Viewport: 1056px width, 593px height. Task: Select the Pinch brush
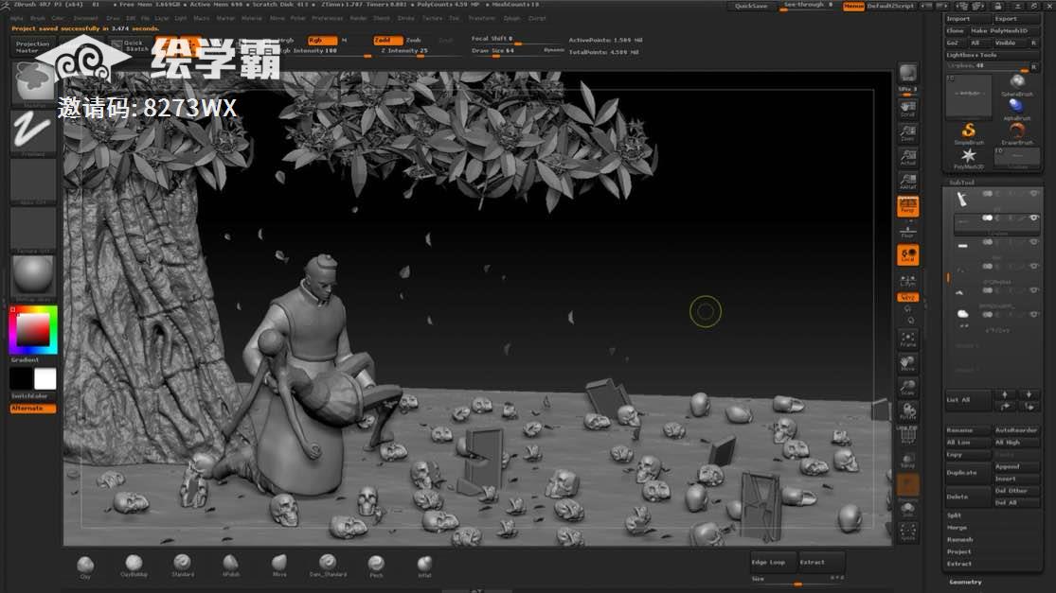click(377, 567)
